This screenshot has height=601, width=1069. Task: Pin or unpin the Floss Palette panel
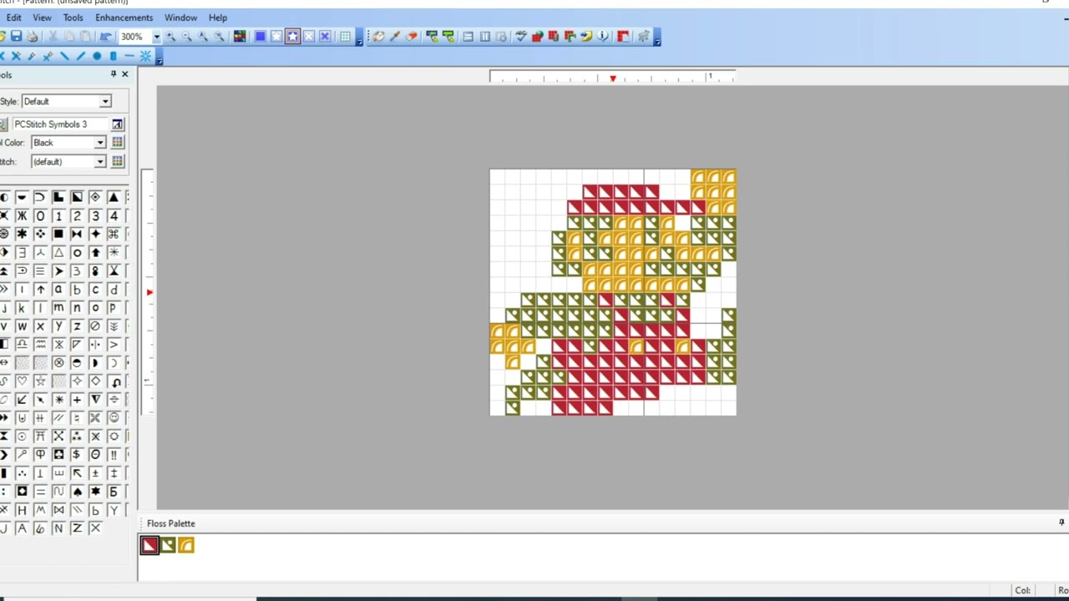tap(1061, 523)
